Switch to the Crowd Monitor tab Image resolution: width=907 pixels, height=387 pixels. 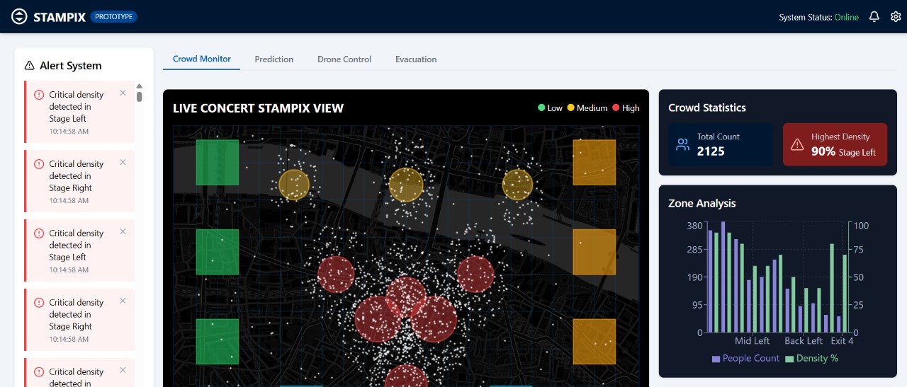tap(202, 59)
